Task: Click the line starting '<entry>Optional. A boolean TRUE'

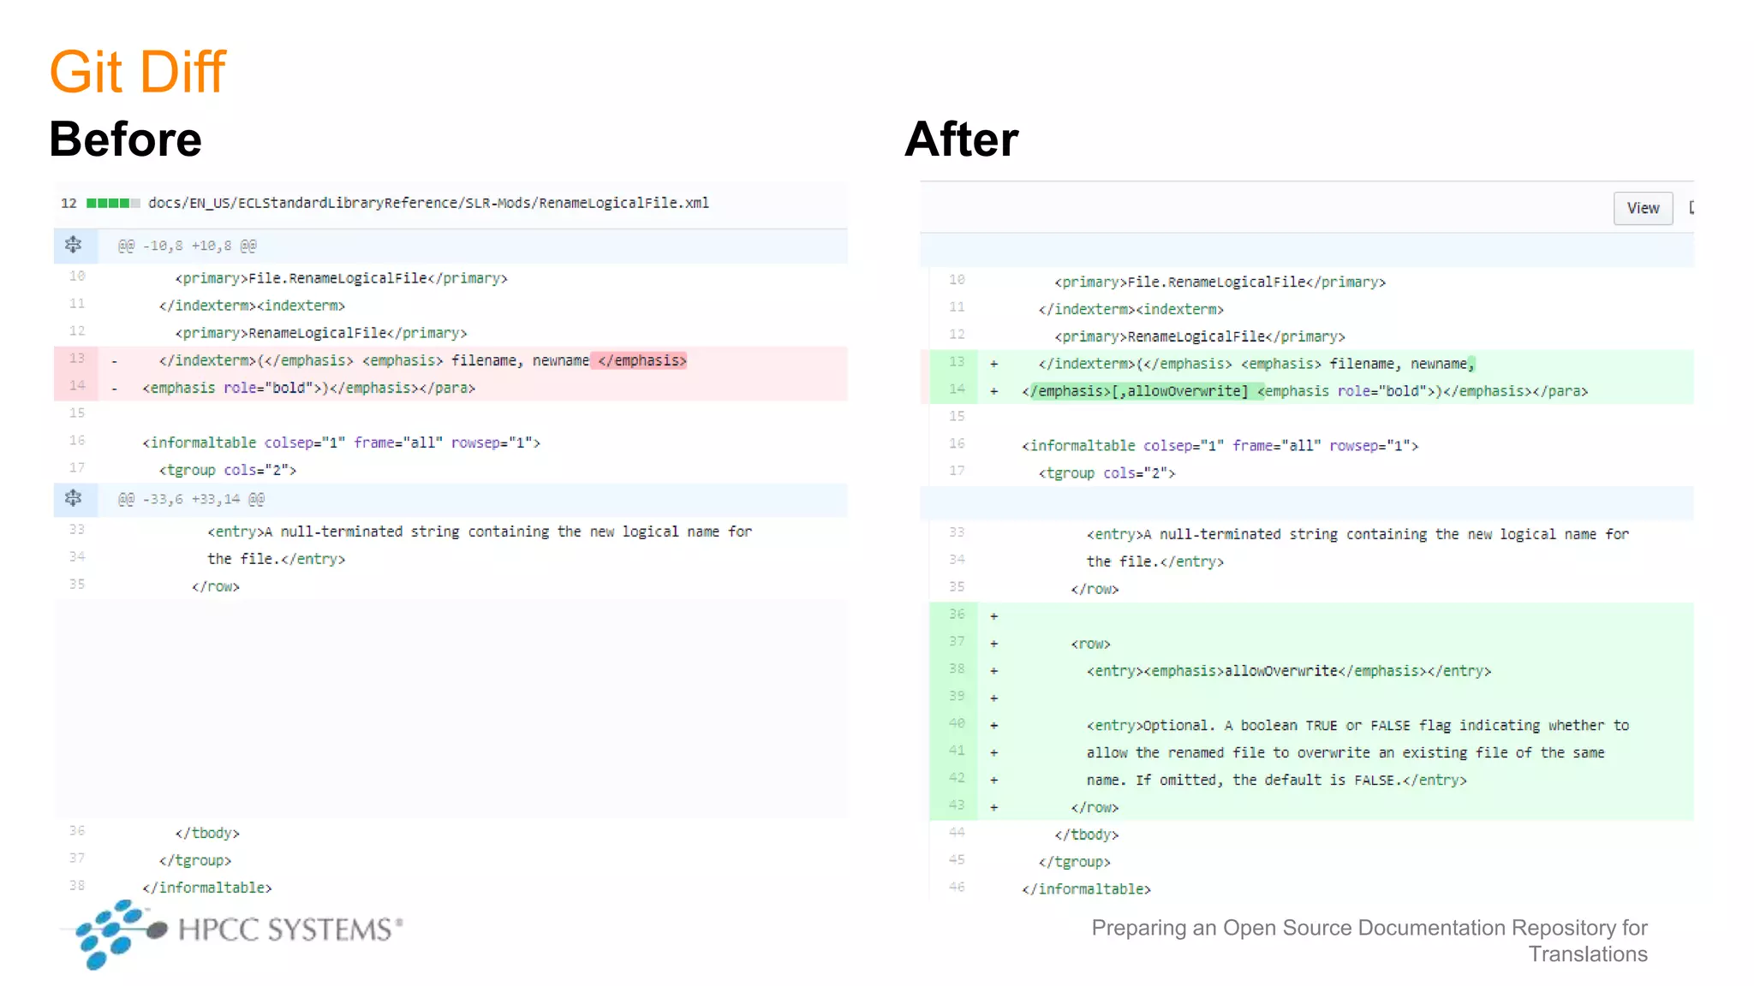Action: [x=1357, y=726]
